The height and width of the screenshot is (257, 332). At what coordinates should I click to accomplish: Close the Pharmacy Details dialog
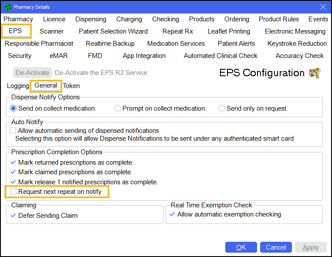[323, 7]
